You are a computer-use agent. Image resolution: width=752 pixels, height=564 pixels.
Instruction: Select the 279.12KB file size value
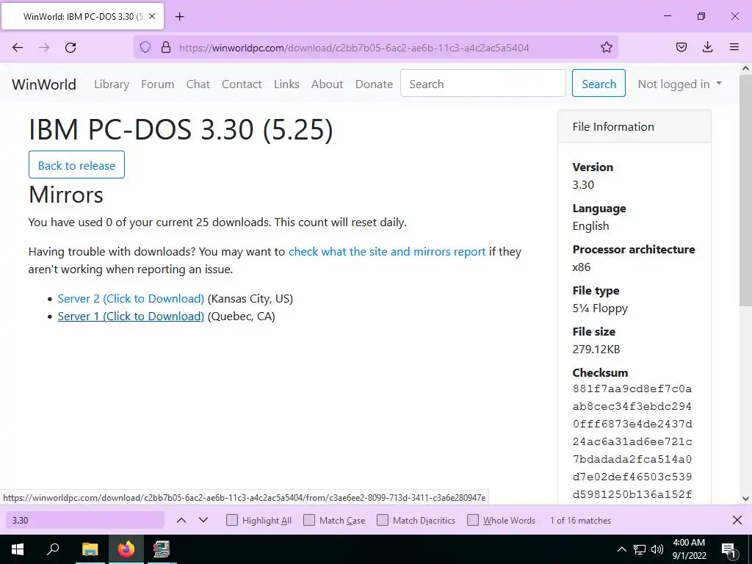click(596, 349)
